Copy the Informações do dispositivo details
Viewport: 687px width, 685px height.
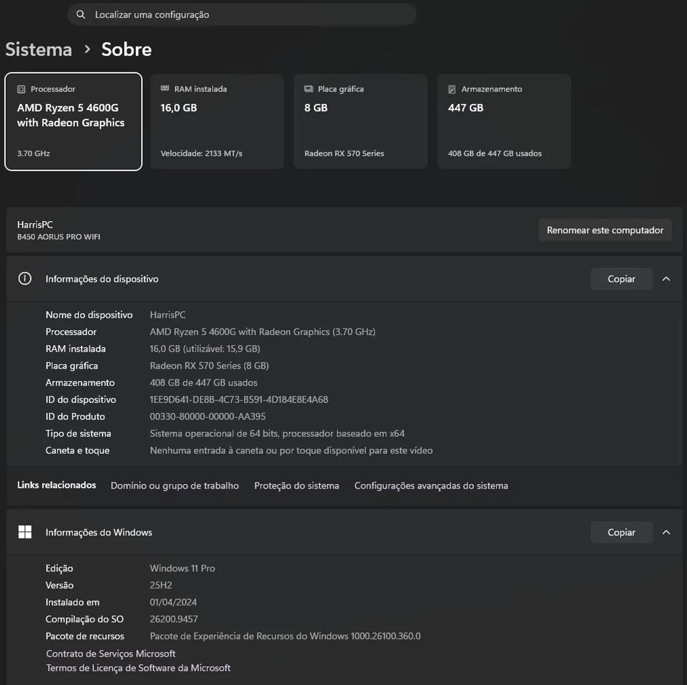pos(622,279)
